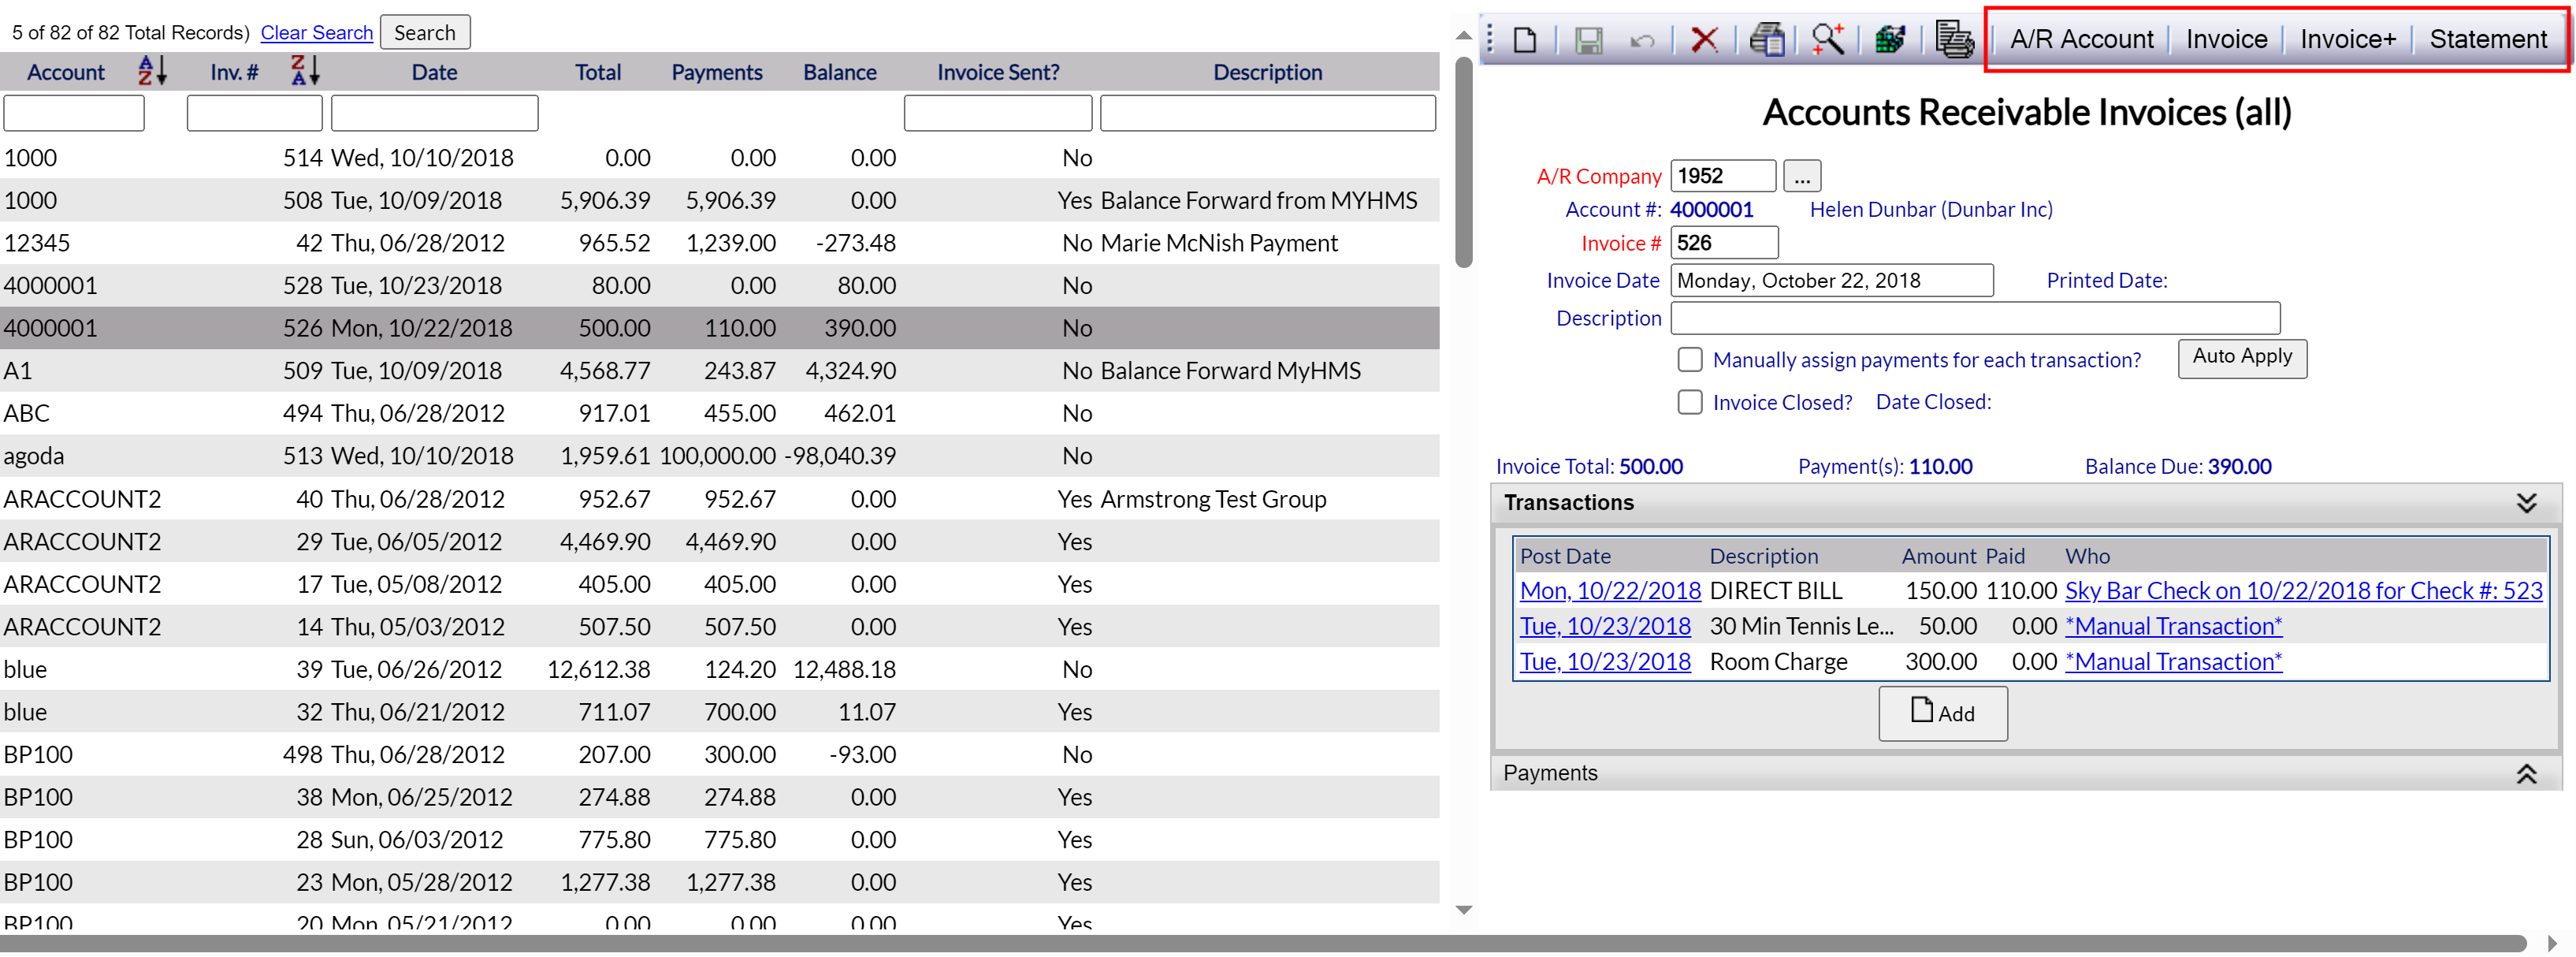
Task: Click the Print preview icon
Action: [x=1767, y=39]
